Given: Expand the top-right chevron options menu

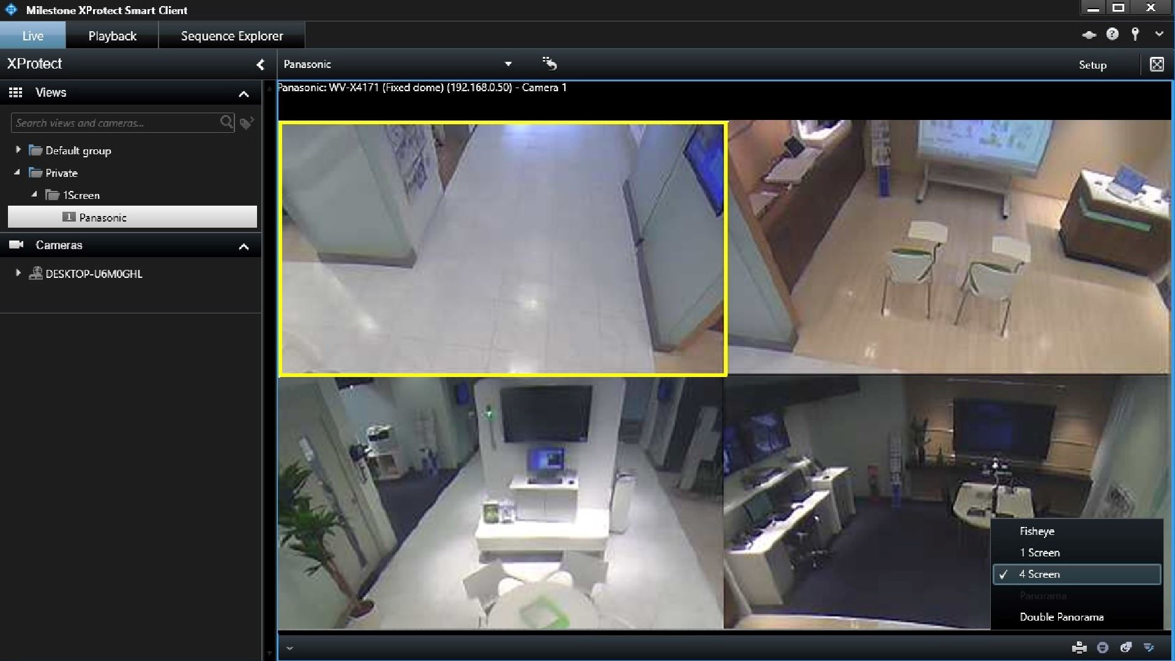Looking at the screenshot, I should [1159, 34].
